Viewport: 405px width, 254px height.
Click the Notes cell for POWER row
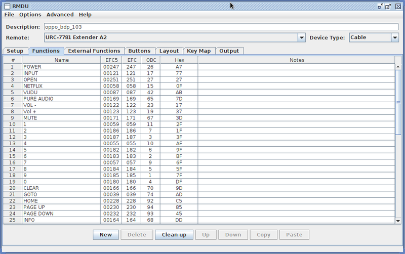297,67
